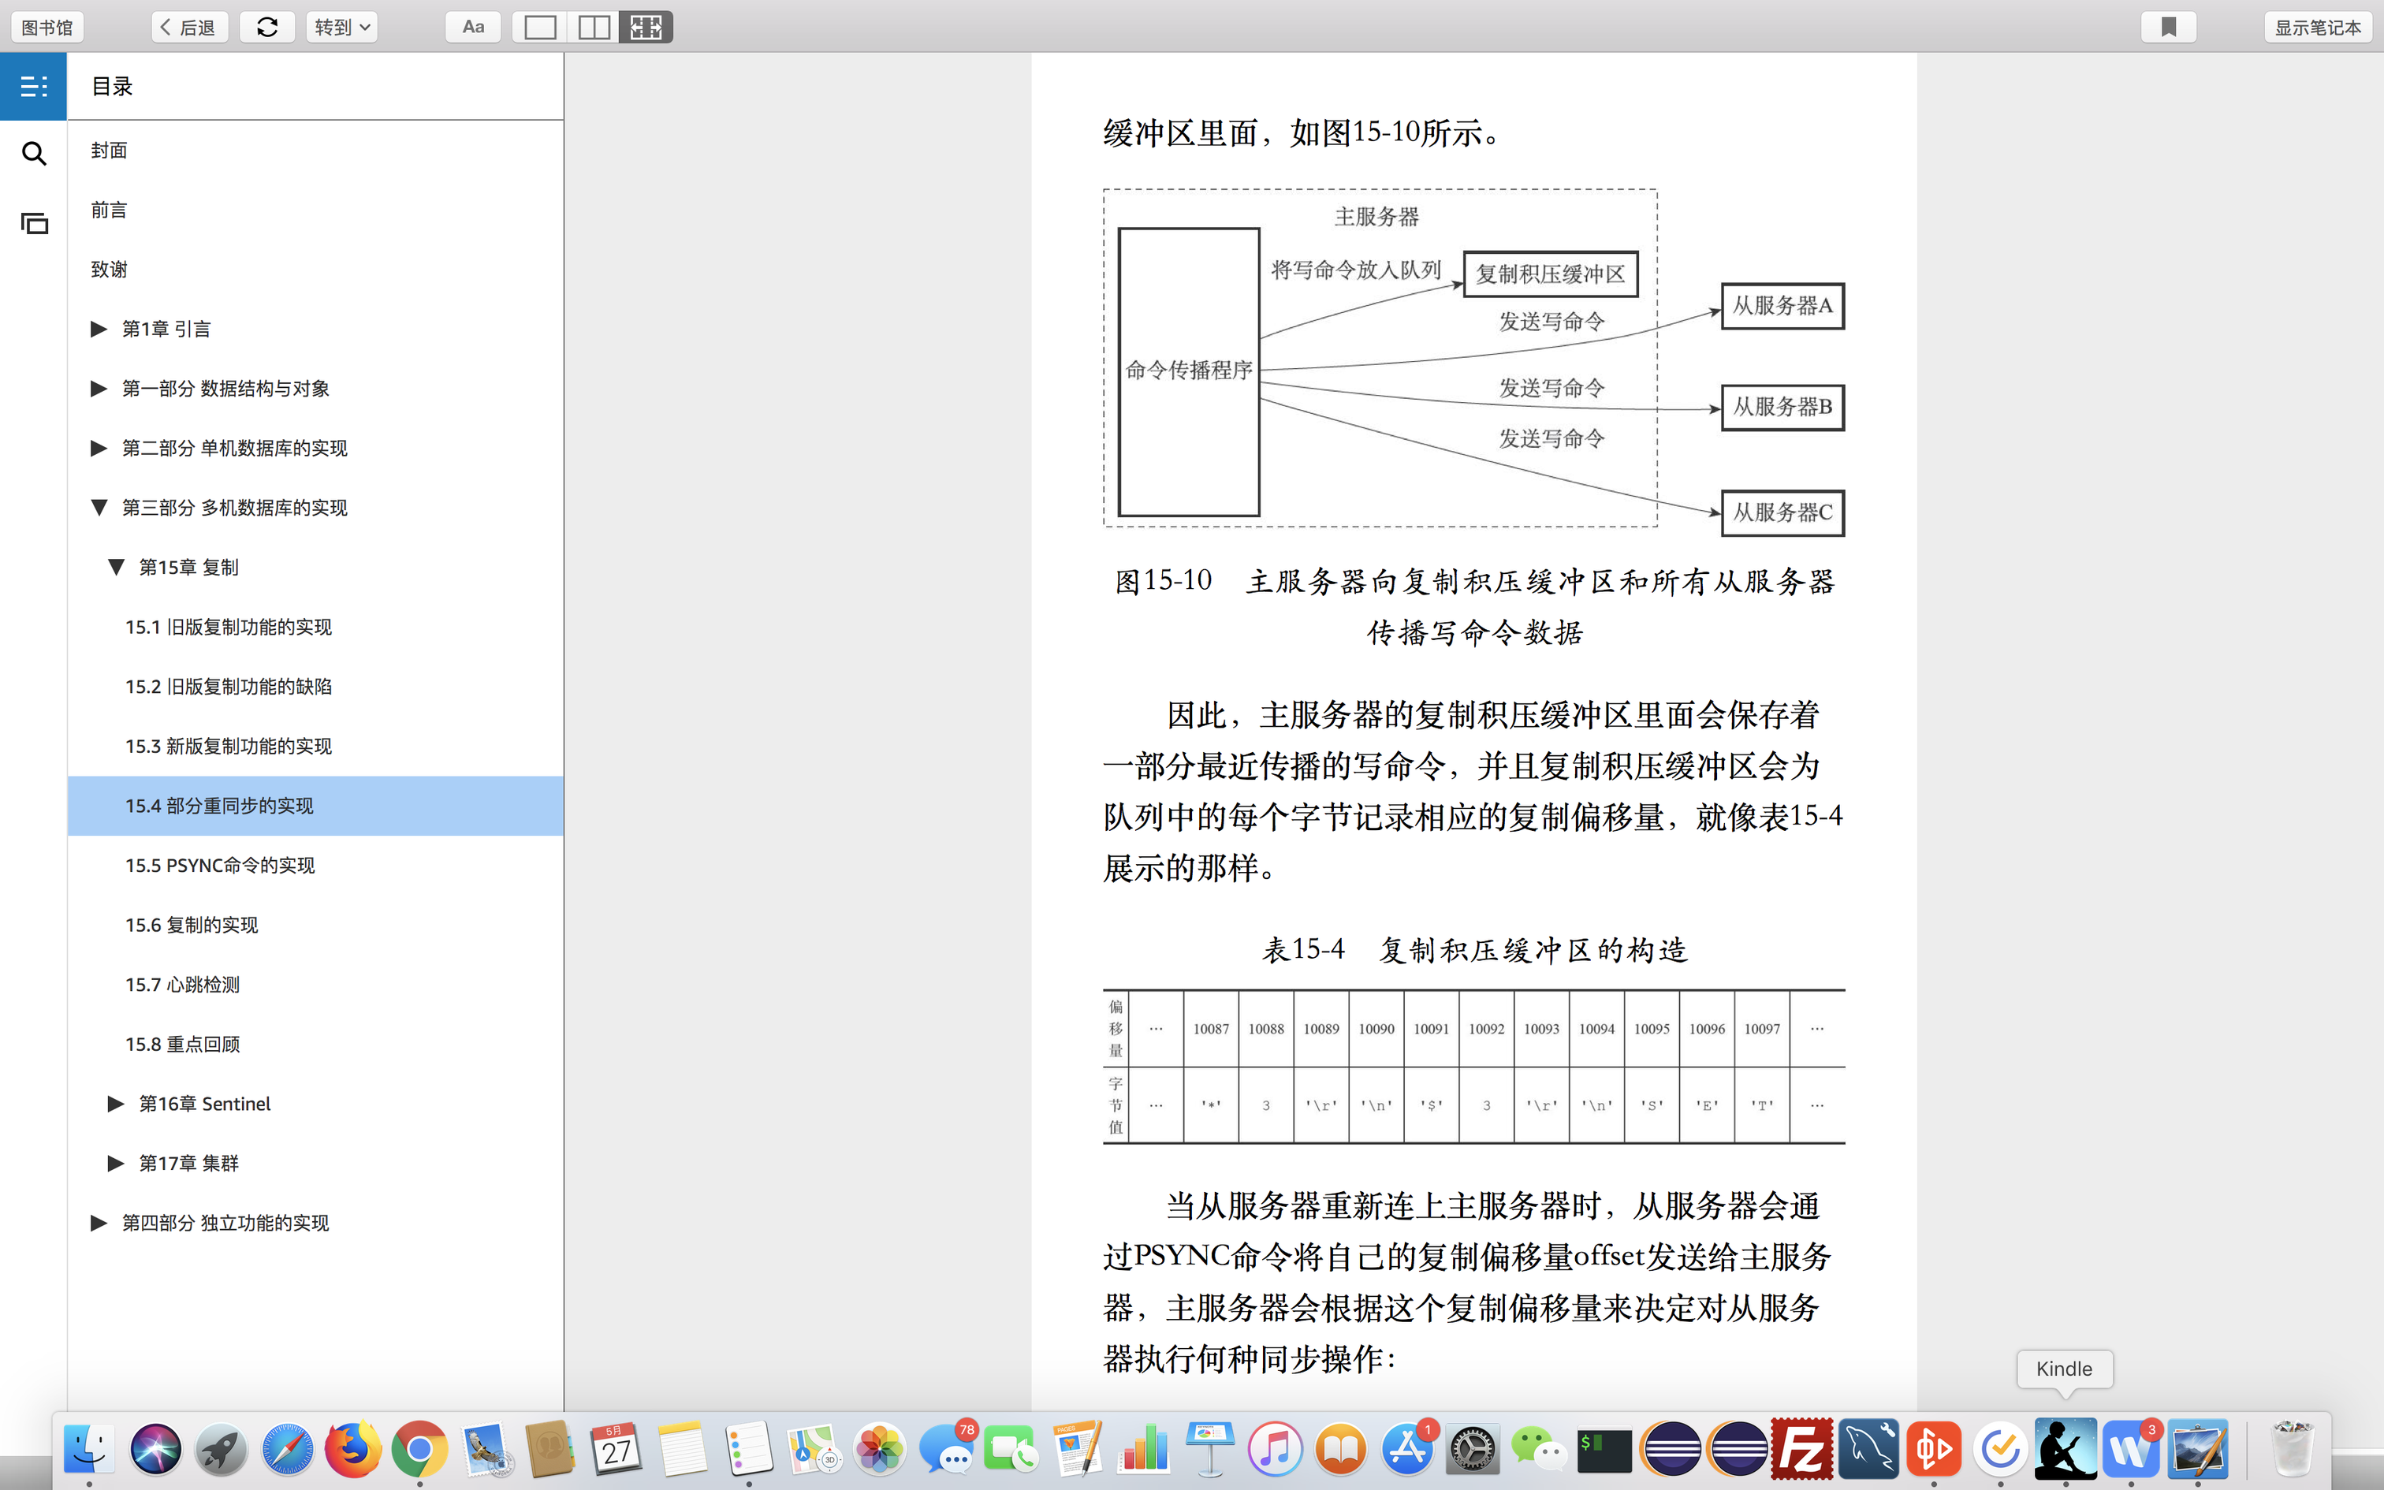
Task: Click the sync refresh icon
Action: 267,28
